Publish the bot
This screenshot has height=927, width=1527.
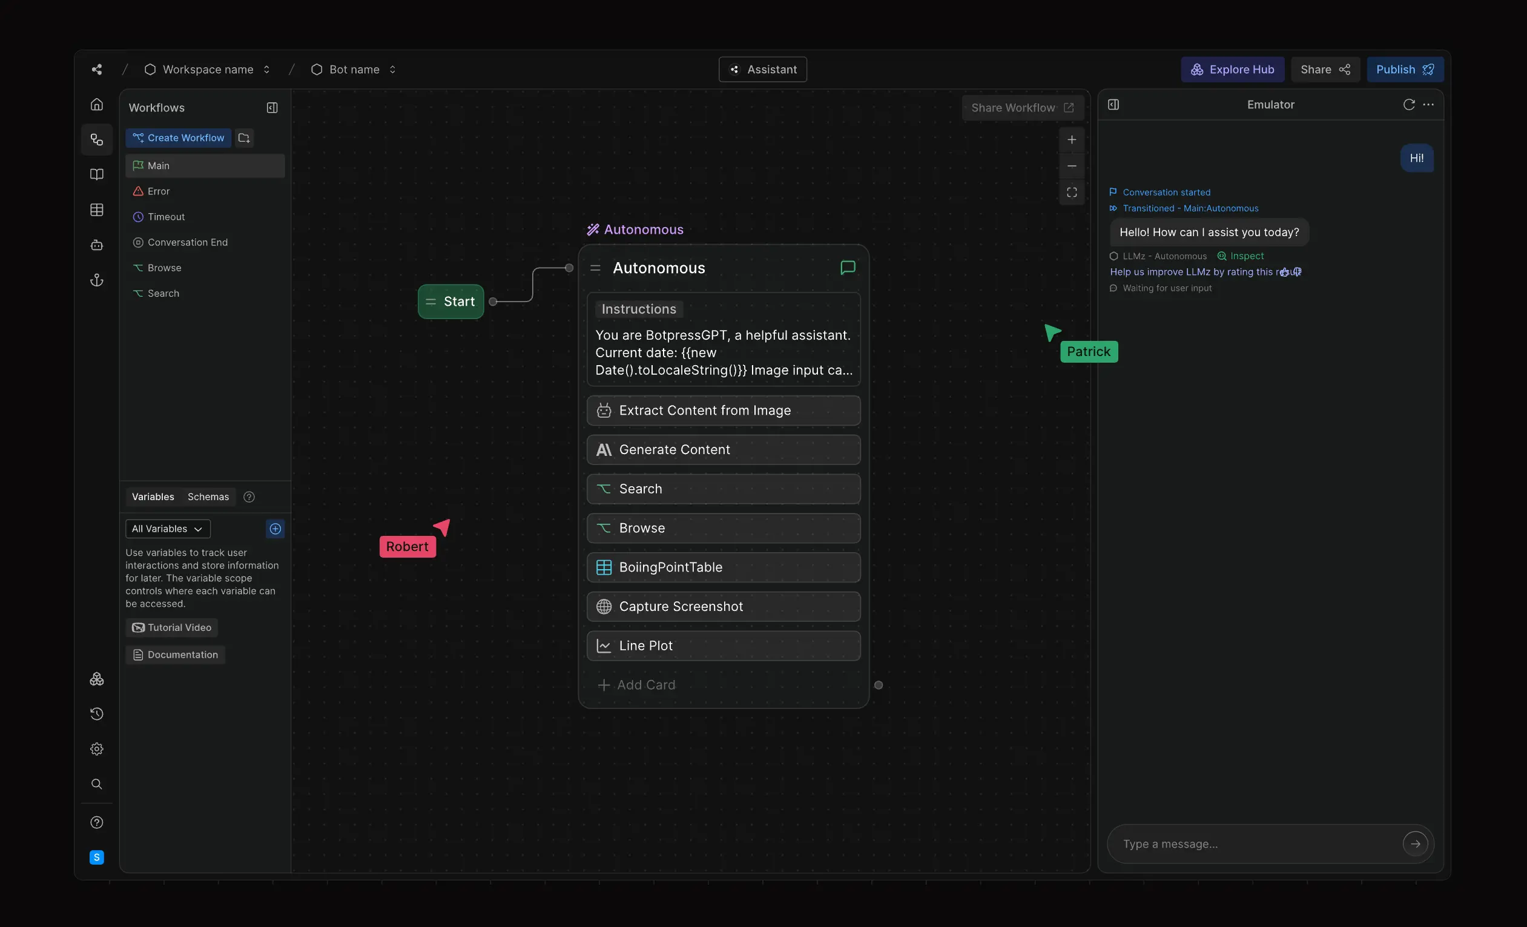1405,70
